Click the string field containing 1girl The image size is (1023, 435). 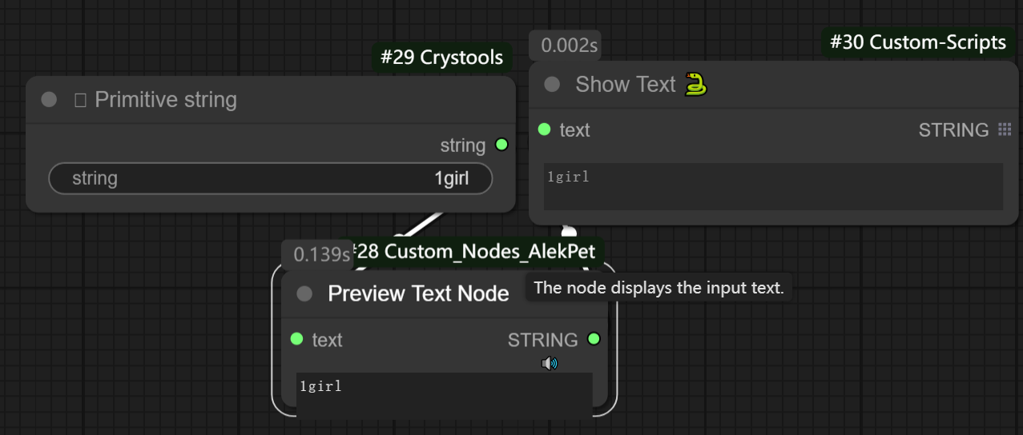tap(271, 178)
